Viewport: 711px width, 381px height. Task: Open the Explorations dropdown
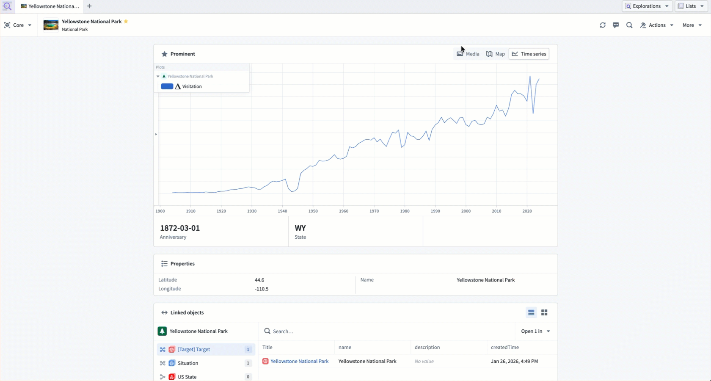pos(647,6)
